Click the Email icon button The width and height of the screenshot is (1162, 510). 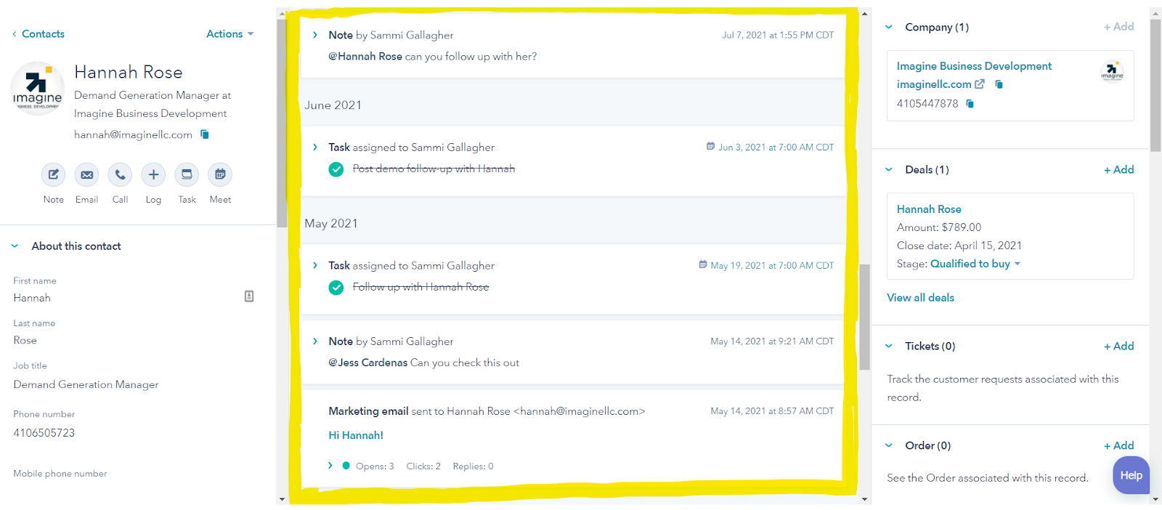86,174
